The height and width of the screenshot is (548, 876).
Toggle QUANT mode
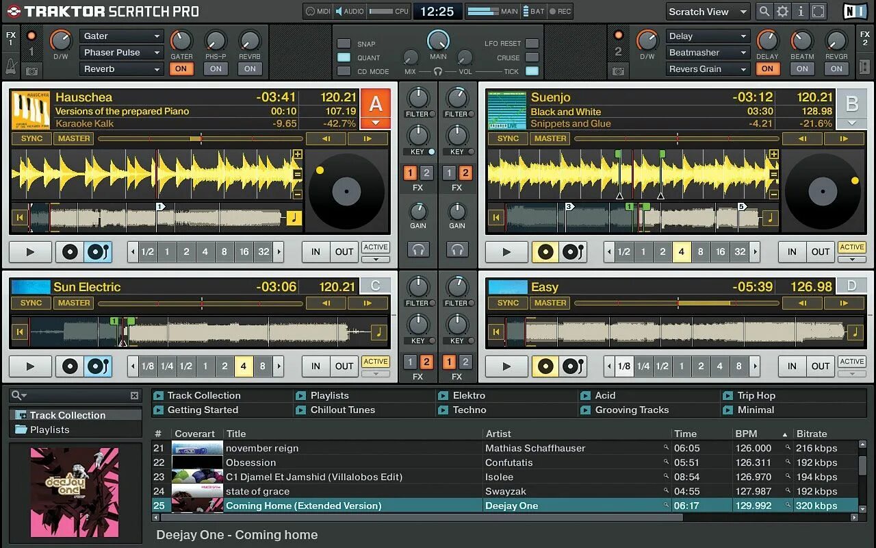tap(344, 58)
